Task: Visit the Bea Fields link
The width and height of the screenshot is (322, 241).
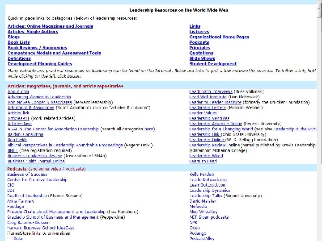Action: coord(17,139)
